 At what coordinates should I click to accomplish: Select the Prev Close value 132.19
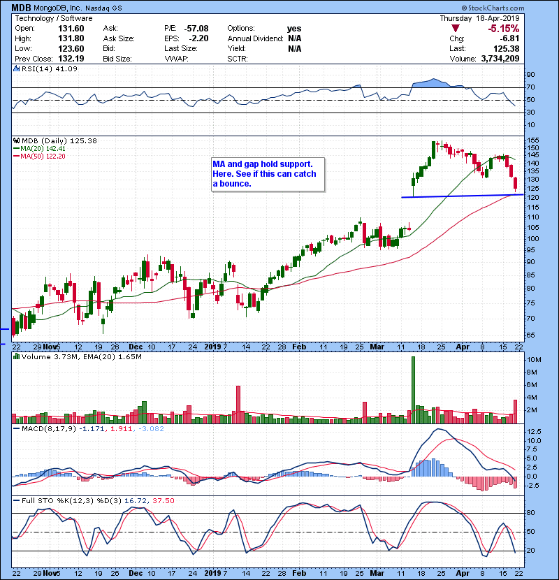coord(71,59)
